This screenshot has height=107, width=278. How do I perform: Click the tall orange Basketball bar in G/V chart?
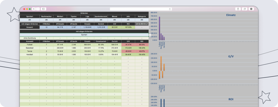click(x=161, y=64)
